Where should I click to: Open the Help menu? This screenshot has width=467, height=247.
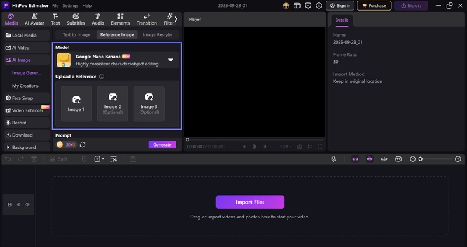(x=87, y=6)
